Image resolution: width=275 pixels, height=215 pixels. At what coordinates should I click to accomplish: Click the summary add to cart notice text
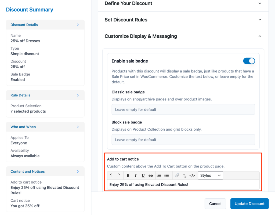pos(45,190)
